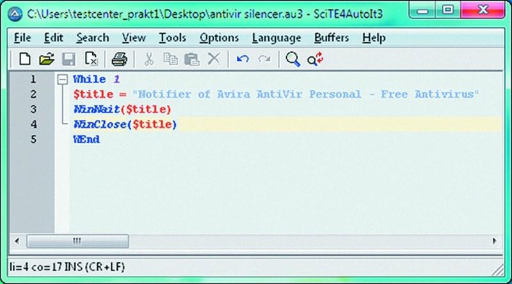Screen dimensions: 512x284
Task: Click the Cut scissors icon
Action: [x=148, y=59]
